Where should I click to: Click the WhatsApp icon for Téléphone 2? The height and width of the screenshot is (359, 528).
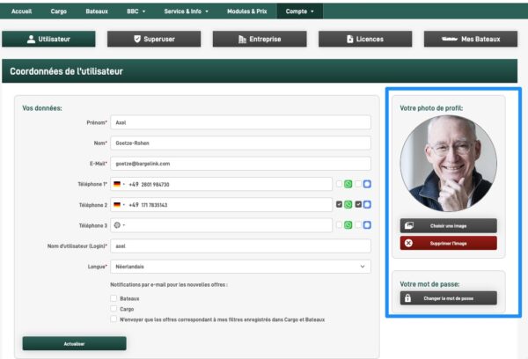(x=348, y=204)
